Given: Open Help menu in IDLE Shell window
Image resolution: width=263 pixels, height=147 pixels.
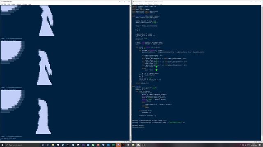Looking at the screenshot, I should pos(30,4).
